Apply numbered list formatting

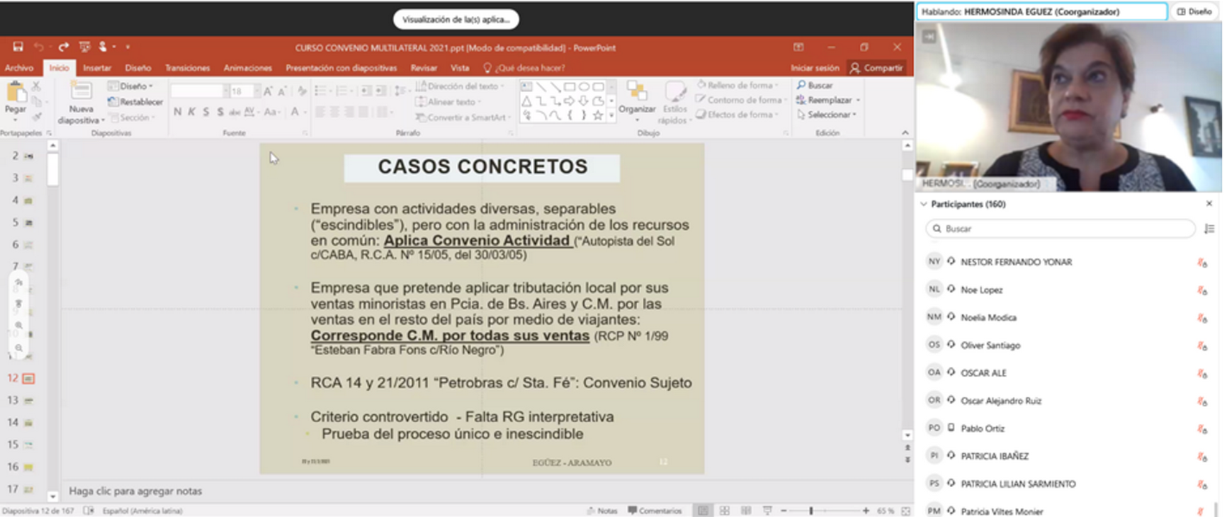click(x=342, y=91)
